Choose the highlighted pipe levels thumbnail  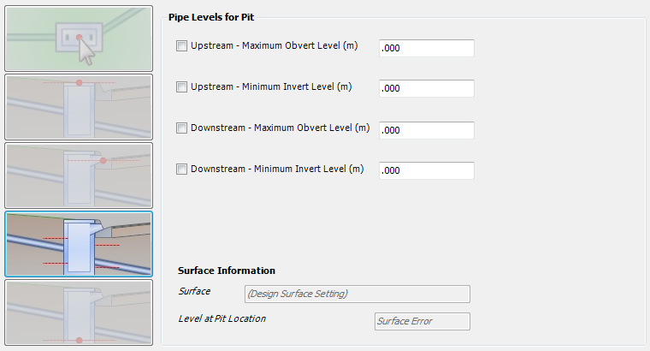[79, 244]
